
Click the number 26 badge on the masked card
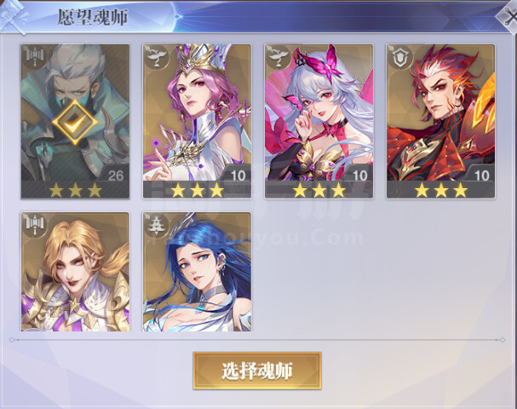116,176
